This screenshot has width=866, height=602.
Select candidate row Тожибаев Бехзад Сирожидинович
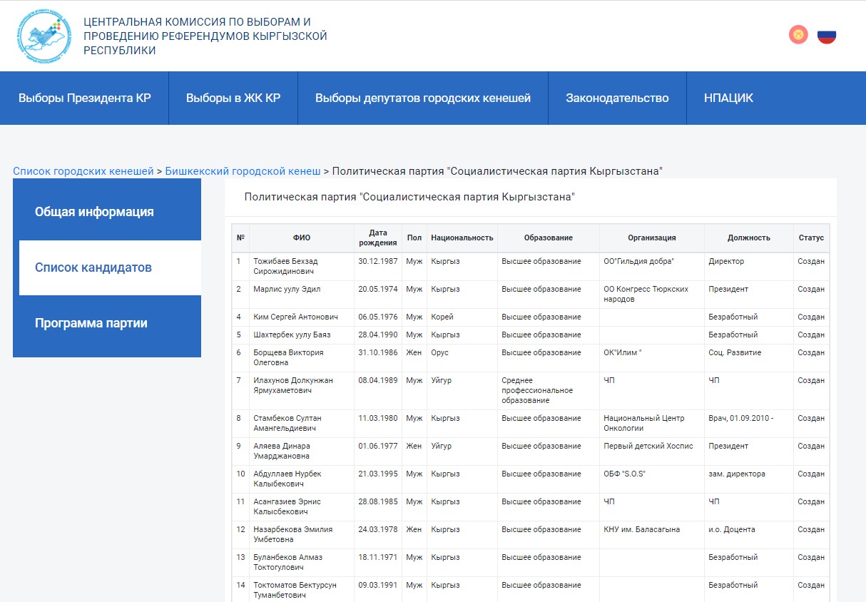tap(285, 266)
